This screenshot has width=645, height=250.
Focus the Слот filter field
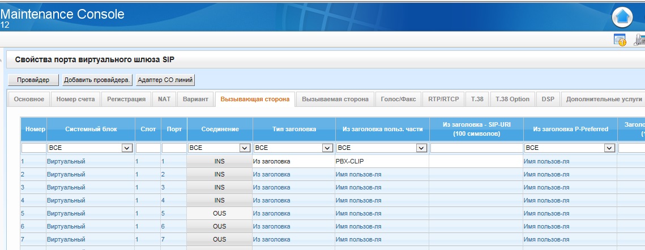(148, 148)
